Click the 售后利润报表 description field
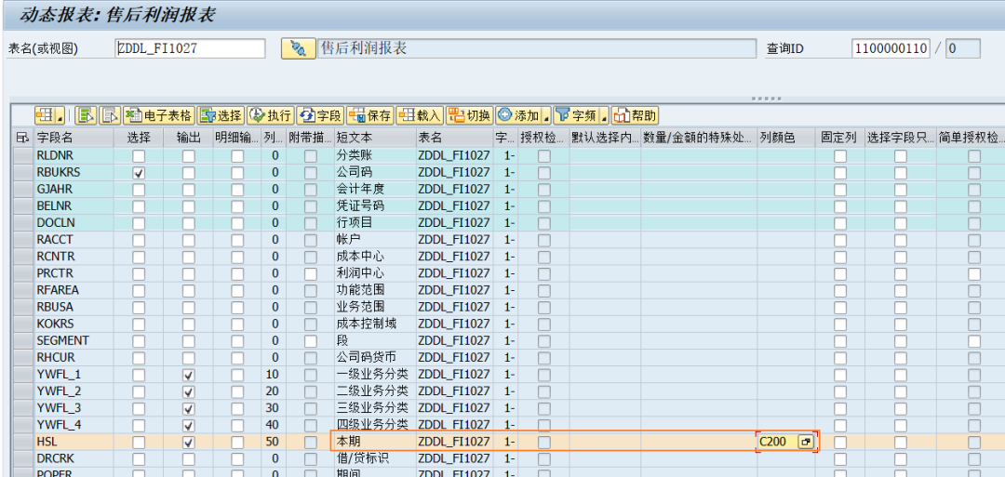This screenshot has width=1005, height=477. [537, 48]
